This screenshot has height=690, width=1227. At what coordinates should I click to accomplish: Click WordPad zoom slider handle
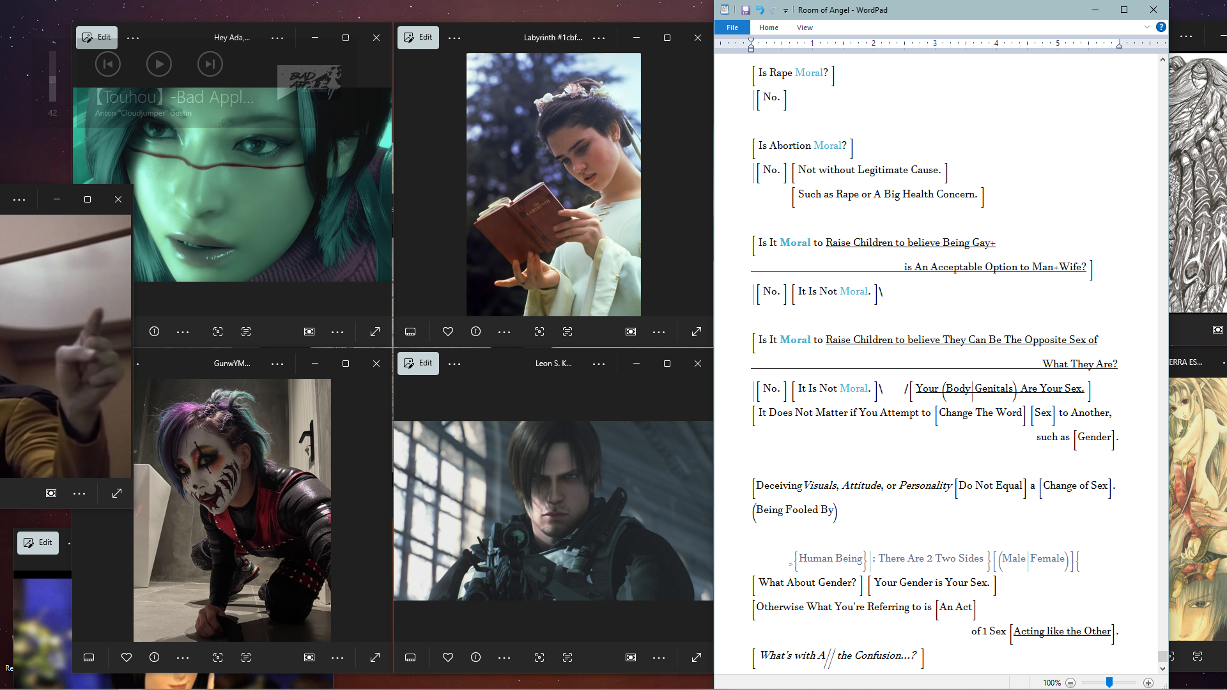point(1109,683)
